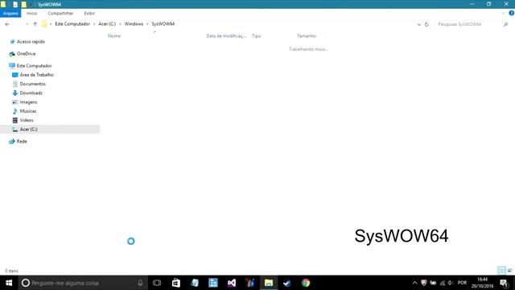Viewport: 515px width, 290px height.
Task: Open the Compartilhar ribbon tab
Action: [60, 14]
